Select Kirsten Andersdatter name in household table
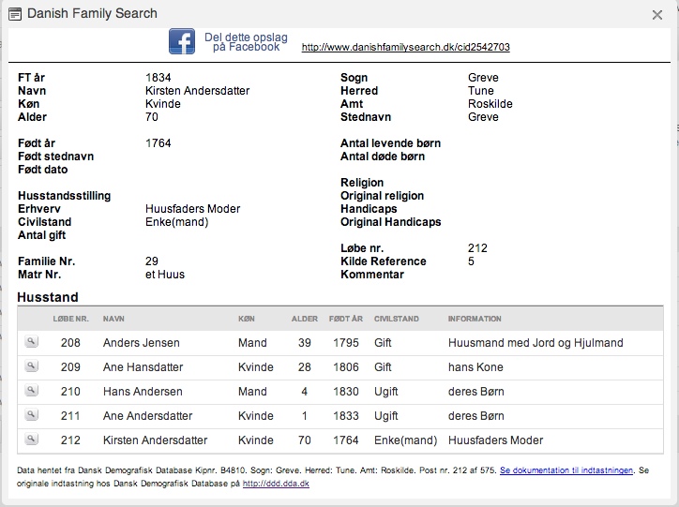The height and width of the screenshot is (507, 679). point(155,440)
